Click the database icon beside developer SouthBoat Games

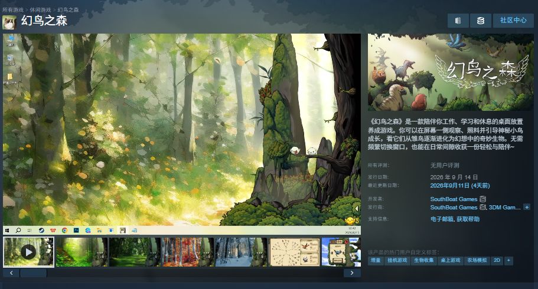click(482, 199)
